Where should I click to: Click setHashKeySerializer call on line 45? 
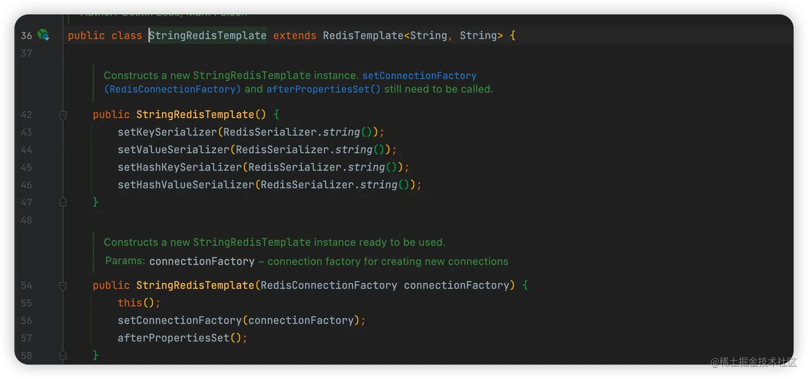pos(180,167)
